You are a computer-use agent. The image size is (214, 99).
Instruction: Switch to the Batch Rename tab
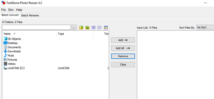(30, 15)
